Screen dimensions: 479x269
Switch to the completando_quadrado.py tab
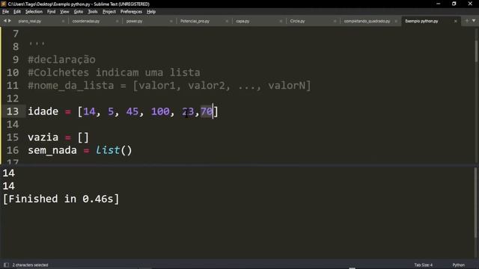(x=367, y=21)
